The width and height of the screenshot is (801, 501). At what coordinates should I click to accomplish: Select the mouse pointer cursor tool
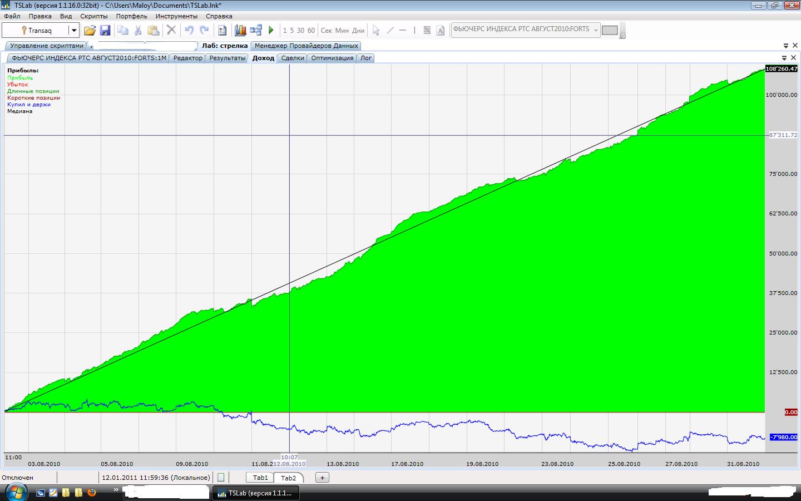point(376,31)
